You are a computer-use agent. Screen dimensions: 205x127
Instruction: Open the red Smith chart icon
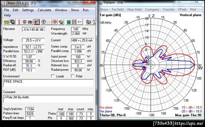tap(54, 22)
